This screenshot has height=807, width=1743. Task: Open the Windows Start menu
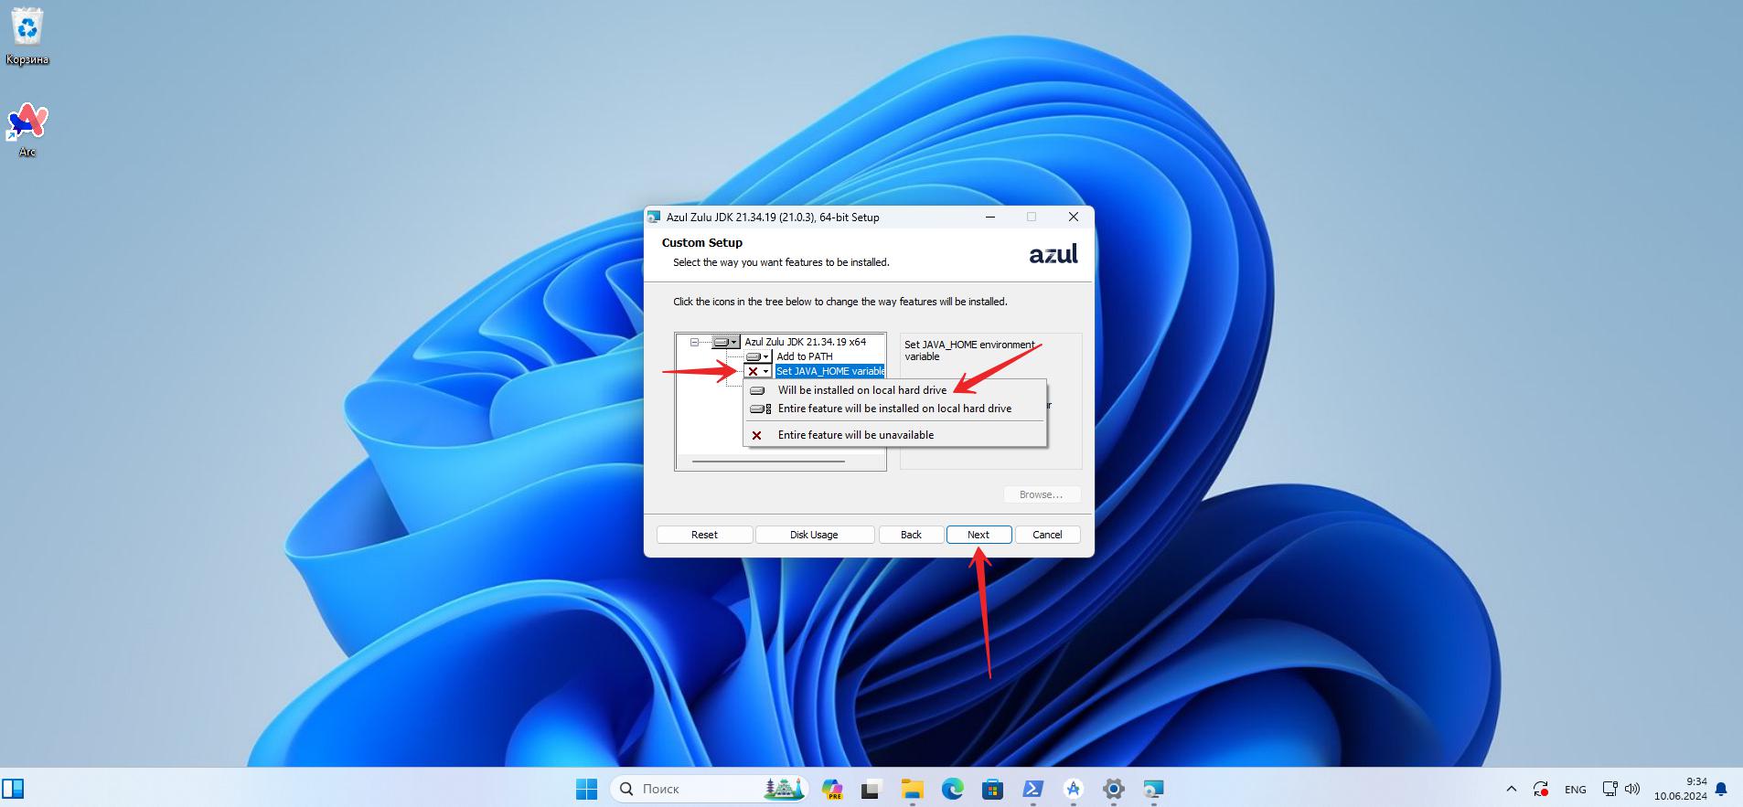click(x=586, y=789)
